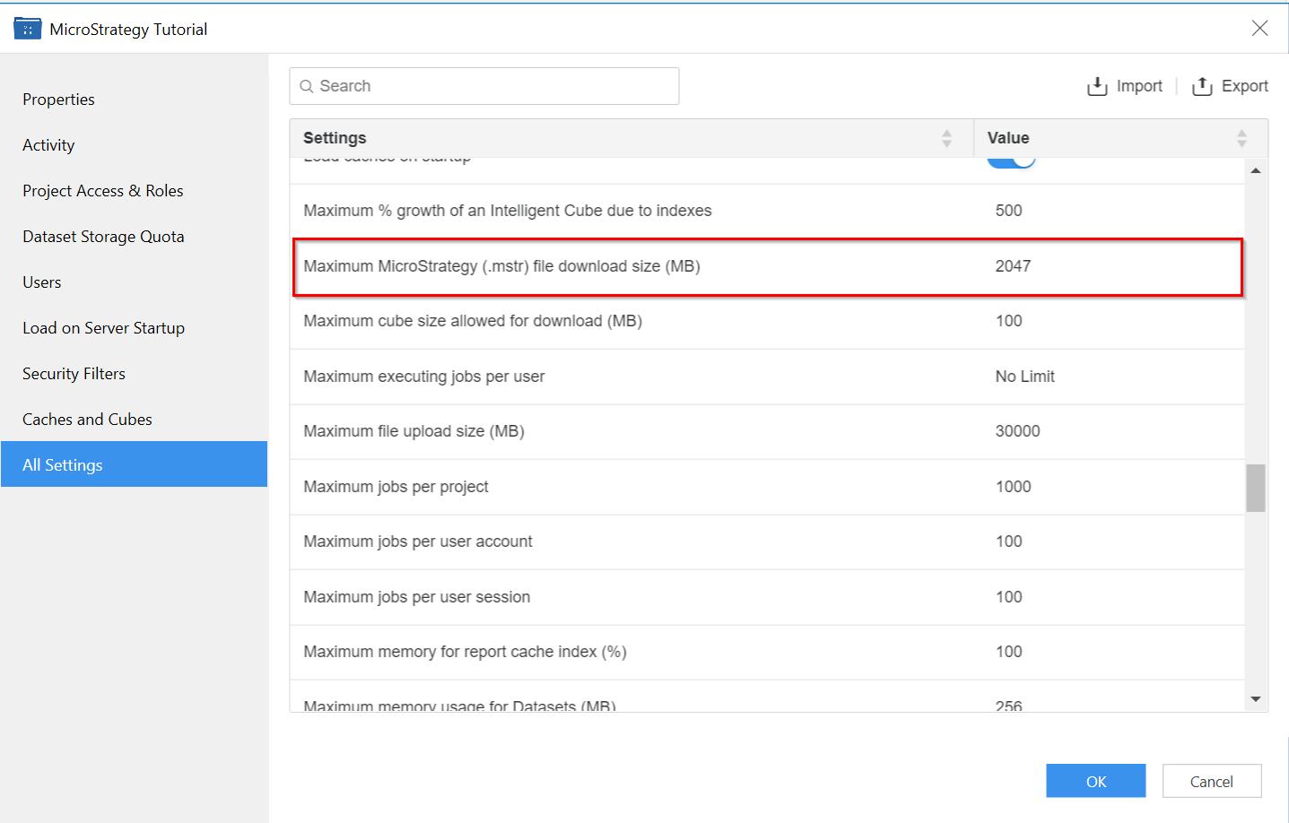Select Dataset Storage Quota
The image size is (1289, 823).
(x=103, y=237)
